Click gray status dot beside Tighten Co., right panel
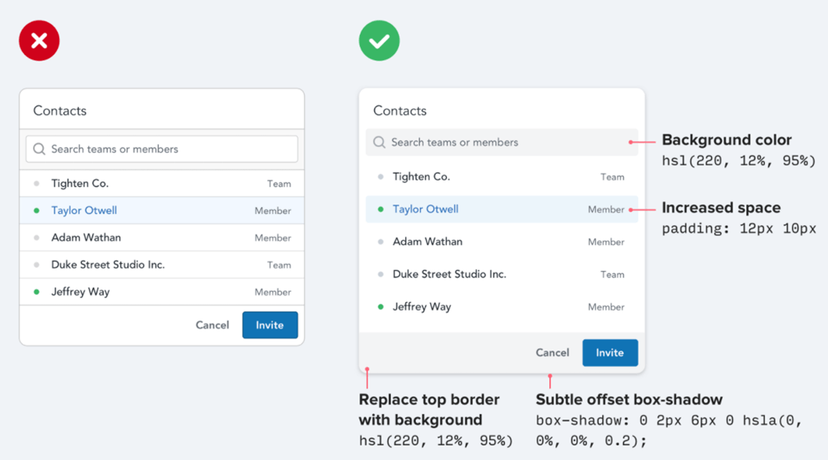Screen dimensions: 828x460 point(381,177)
